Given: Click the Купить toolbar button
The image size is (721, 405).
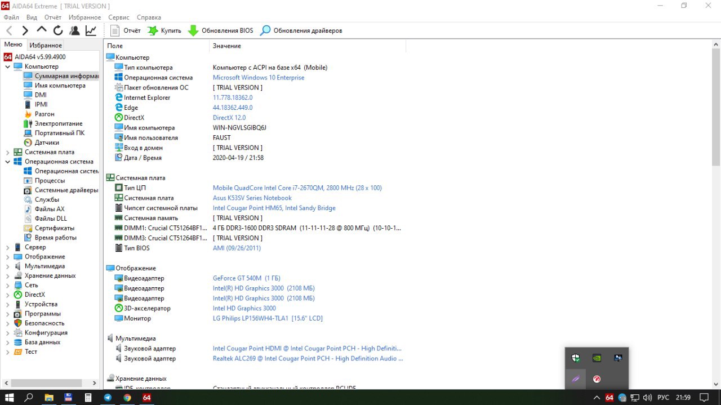Looking at the screenshot, I should point(164,30).
